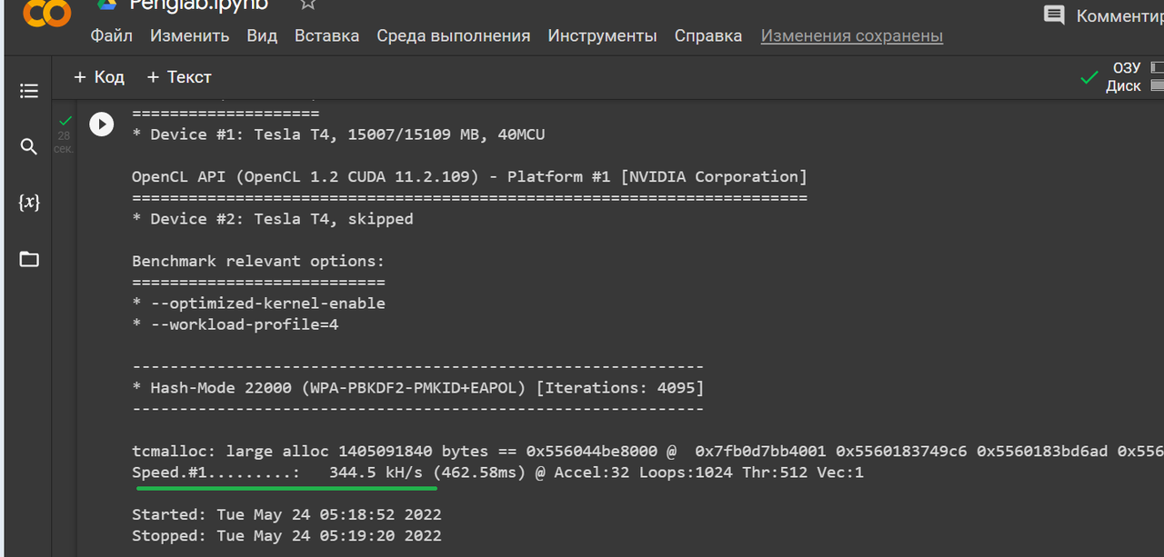1164x557 pixels.
Task: Click the 'tcmalloc: large alloc' output line
Action: tap(647, 452)
